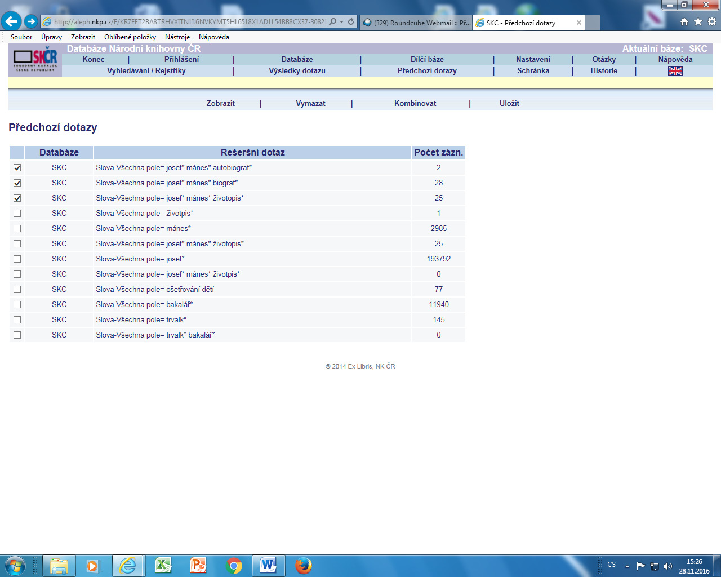Check the trvalk* query with 145 records
This screenshot has height=577, width=721.
click(17, 320)
